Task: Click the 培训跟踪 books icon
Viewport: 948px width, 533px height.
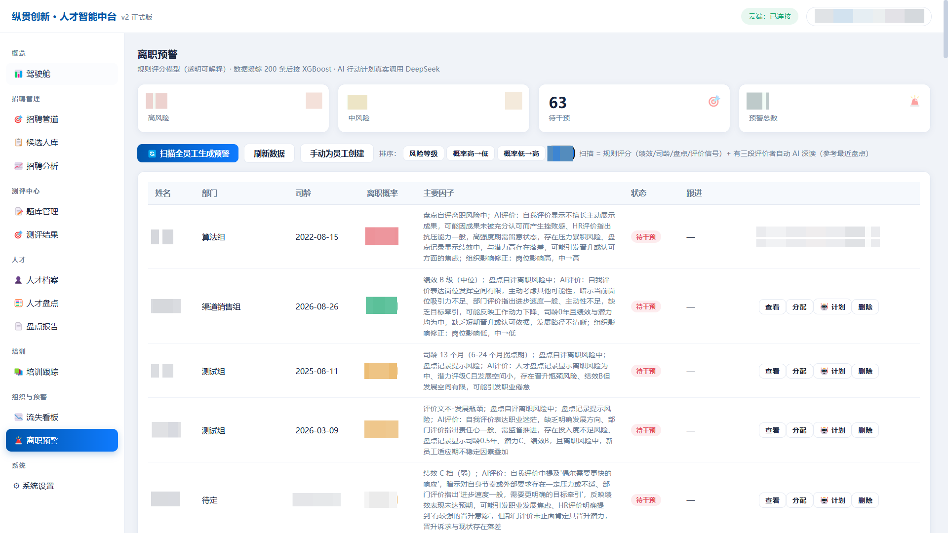Action: point(18,372)
